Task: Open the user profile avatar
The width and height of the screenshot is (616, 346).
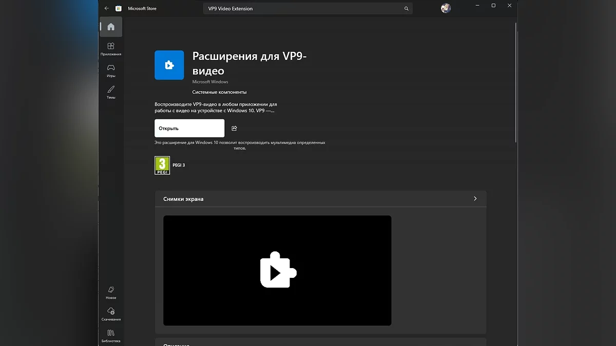Action: pos(446,8)
